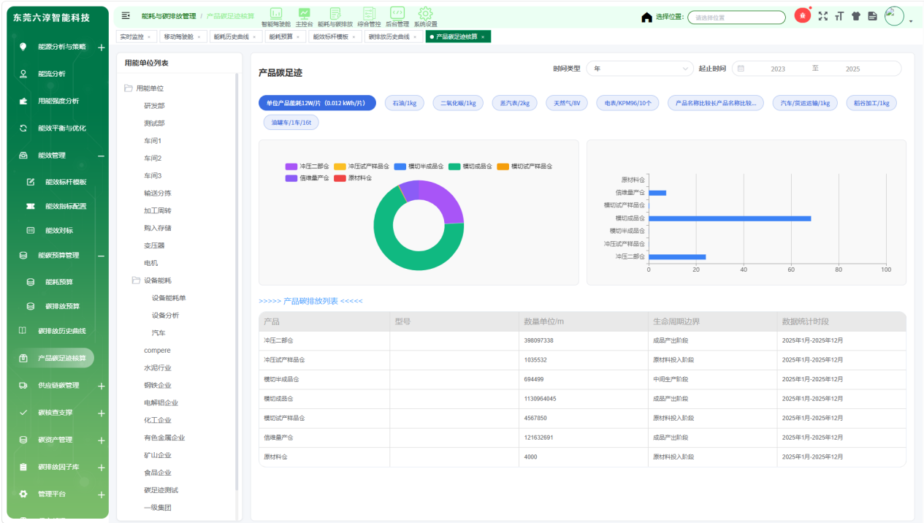Collapse the 设备能耗 tree folder
The height and width of the screenshot is (523, 924).
coord(136,280)
